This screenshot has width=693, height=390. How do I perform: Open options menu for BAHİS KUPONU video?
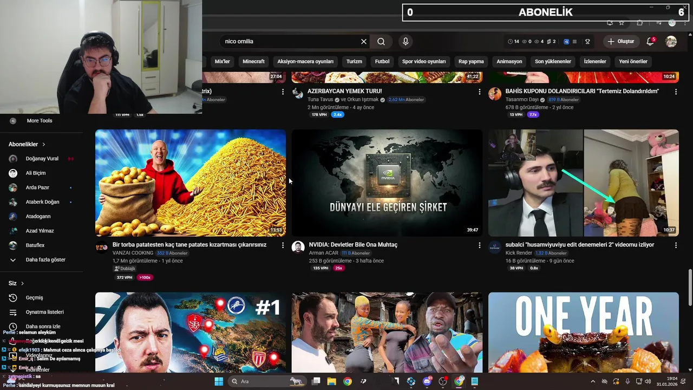pos(676,92)
